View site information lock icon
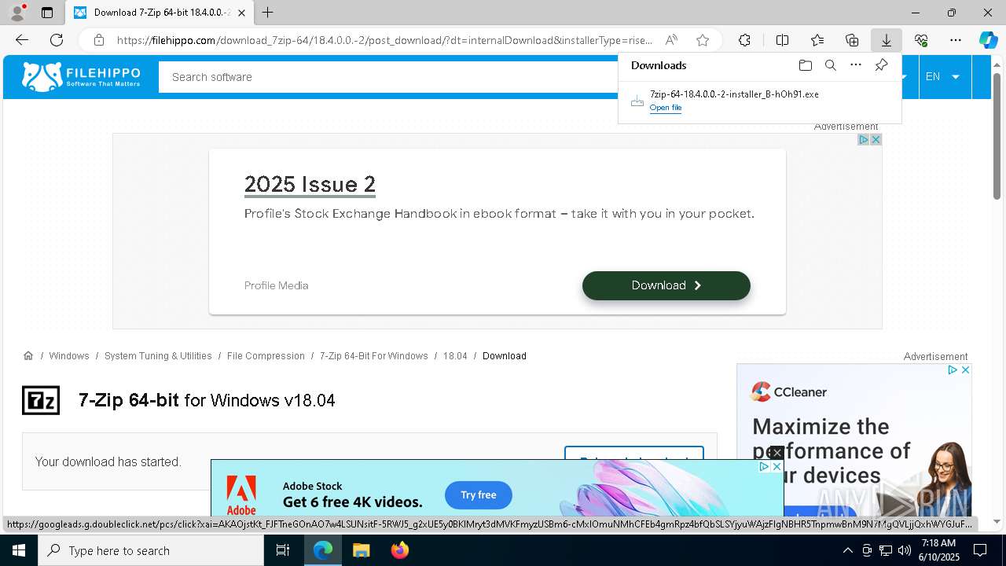The height and width of the screenshot is (566, 1006). tap(98, 40)
